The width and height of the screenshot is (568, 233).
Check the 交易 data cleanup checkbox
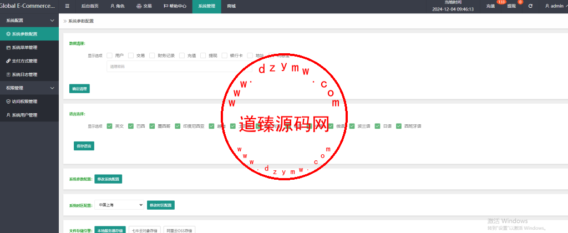tap(131, 55)
